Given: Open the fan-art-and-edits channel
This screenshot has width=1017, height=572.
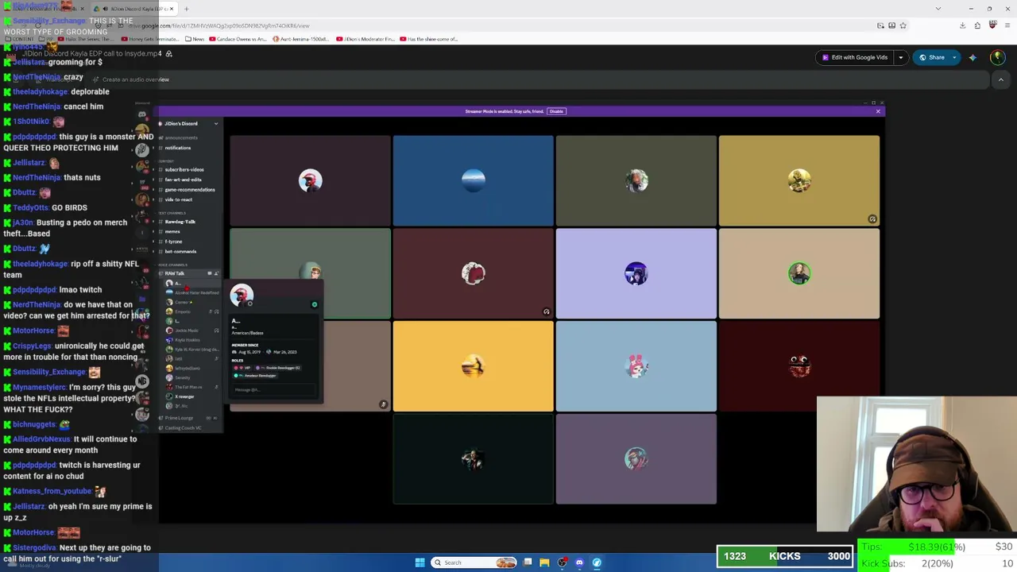Looking at the screenshot, I should [182, 180].
